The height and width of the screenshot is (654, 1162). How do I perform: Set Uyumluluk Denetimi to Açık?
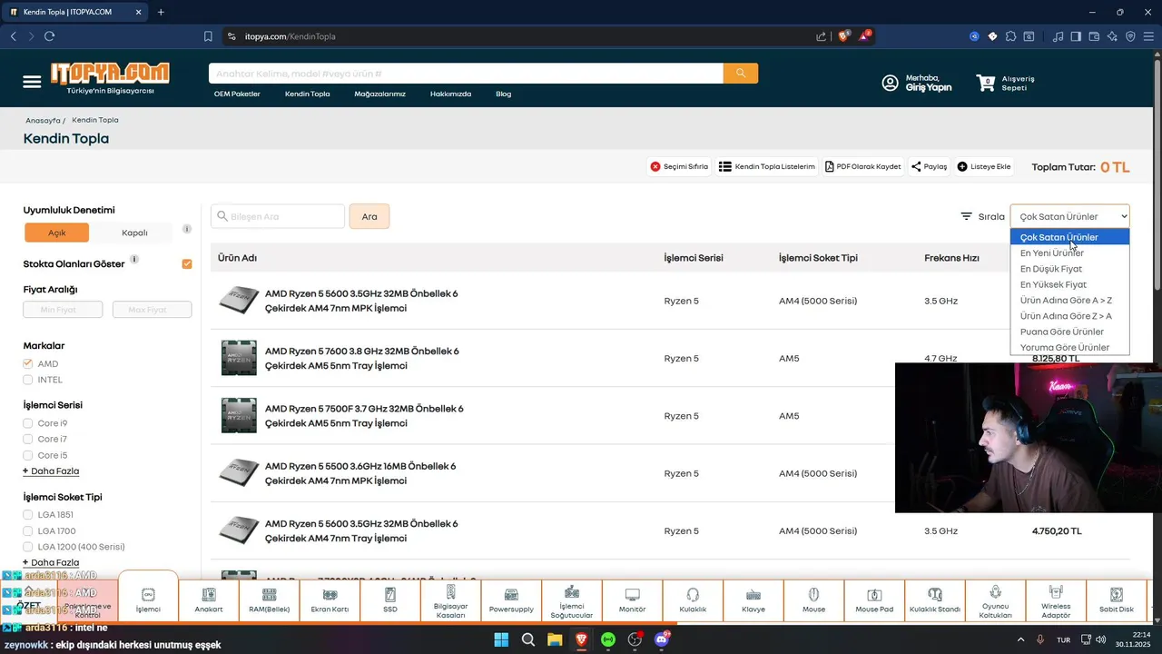point(57,233)
